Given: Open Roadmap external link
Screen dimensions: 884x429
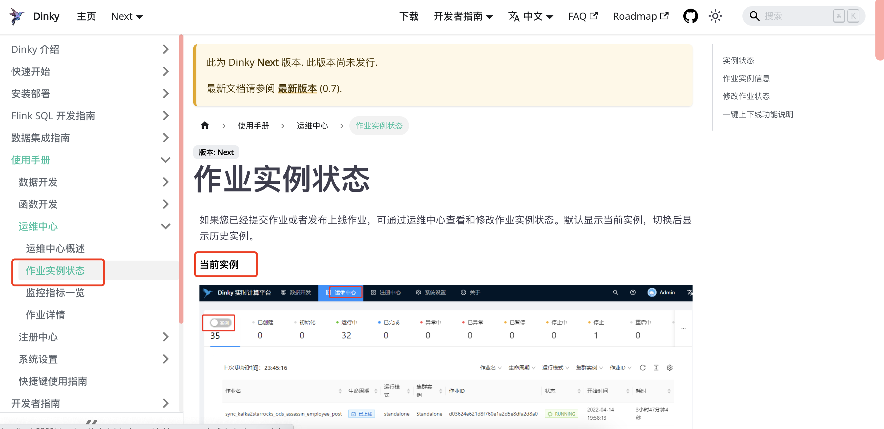Looking at the screenshot, I should [640, 16].
